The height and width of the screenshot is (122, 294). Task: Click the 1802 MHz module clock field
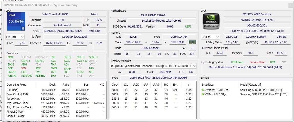click(165, 72)
